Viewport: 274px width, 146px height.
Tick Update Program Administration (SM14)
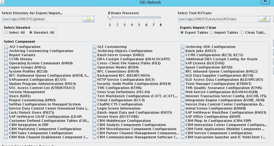6,84
